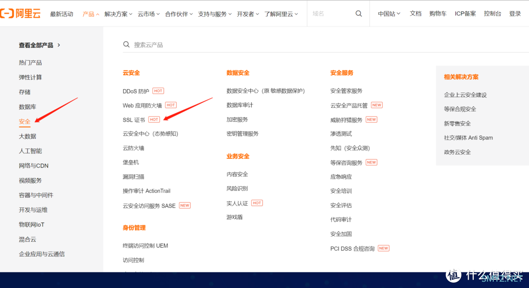Select 视频服务 category
The height and width of the screenshot is (288, 529).
click(x=30, y=180)
